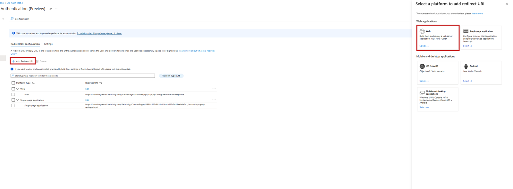The image size is (513, 189).
Task: Click the Authentication (Preview) page title
Action: coord(23,9)
